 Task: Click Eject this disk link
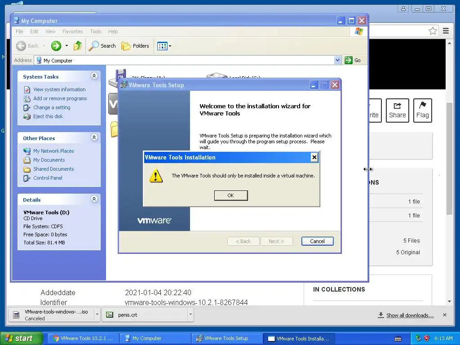(x=48, y=116)
